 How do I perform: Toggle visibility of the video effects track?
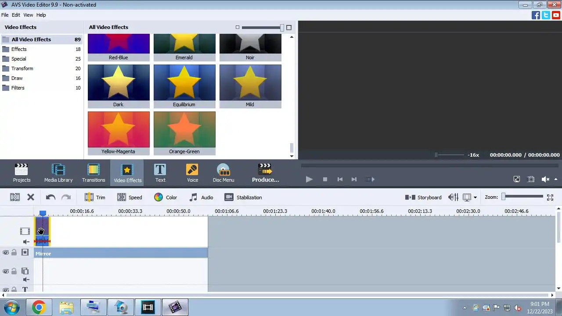pos(6,252)
